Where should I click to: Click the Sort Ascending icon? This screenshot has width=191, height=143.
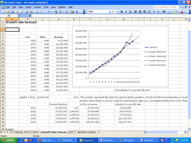[x=67, y=12]
